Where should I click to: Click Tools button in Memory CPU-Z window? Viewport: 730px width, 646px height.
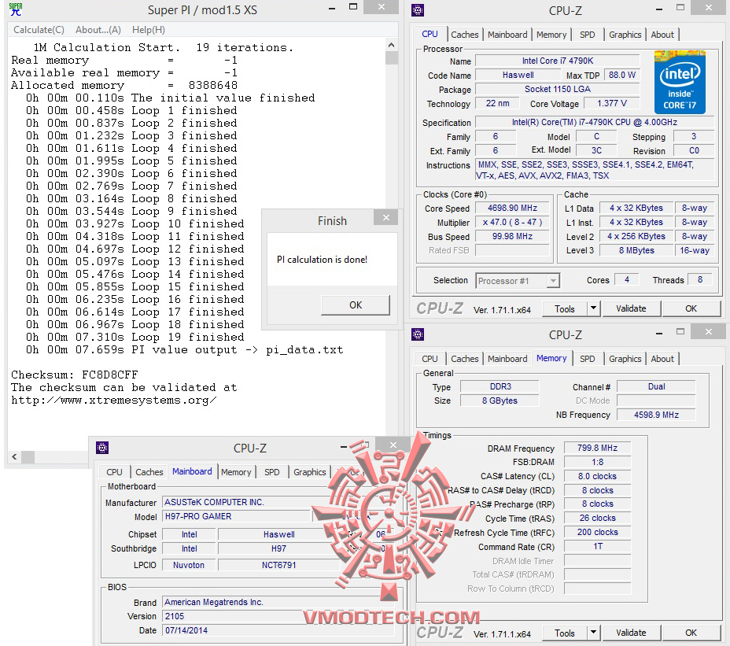[565, 633]
